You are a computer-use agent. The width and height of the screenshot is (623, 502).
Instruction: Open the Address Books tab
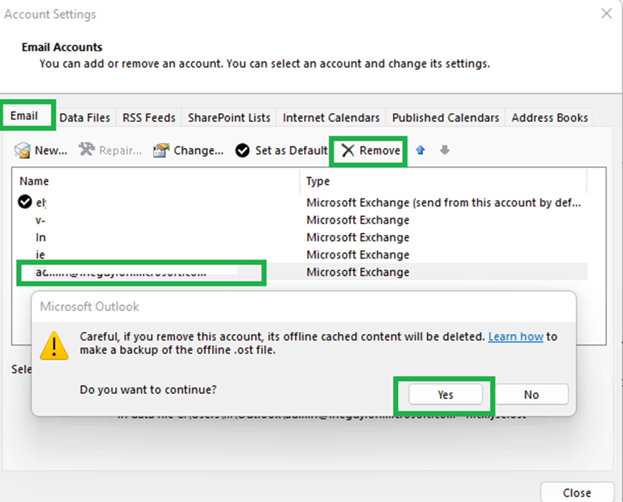(x=550, y=118)
